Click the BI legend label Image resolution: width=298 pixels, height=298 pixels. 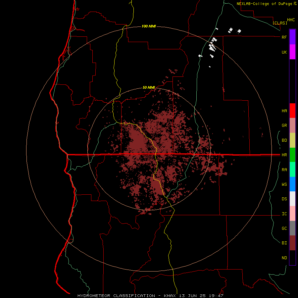[284, 243]
